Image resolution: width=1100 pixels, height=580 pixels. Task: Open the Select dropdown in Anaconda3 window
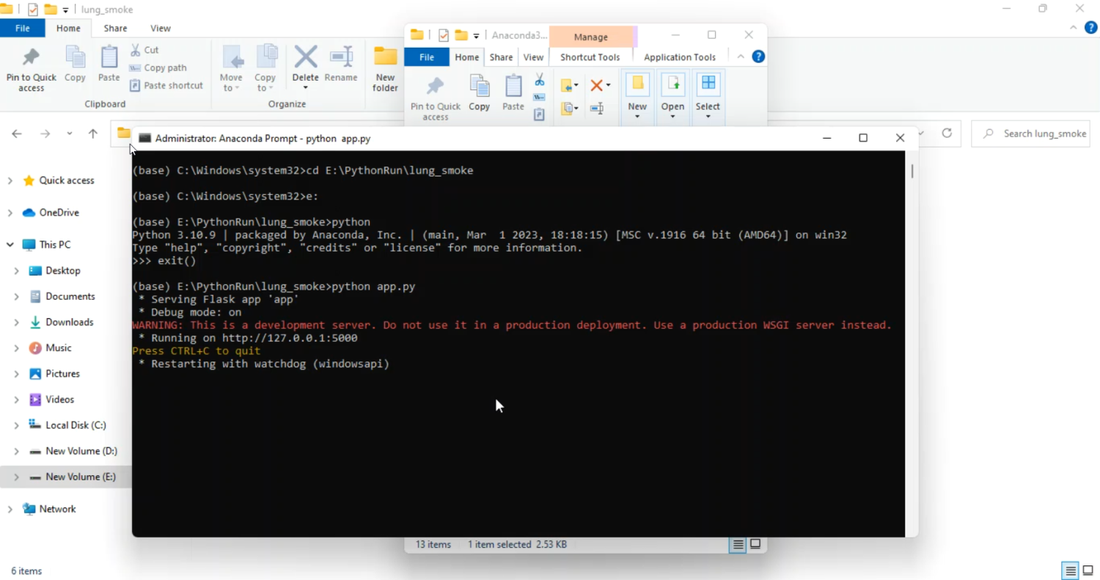click(708, 116)
